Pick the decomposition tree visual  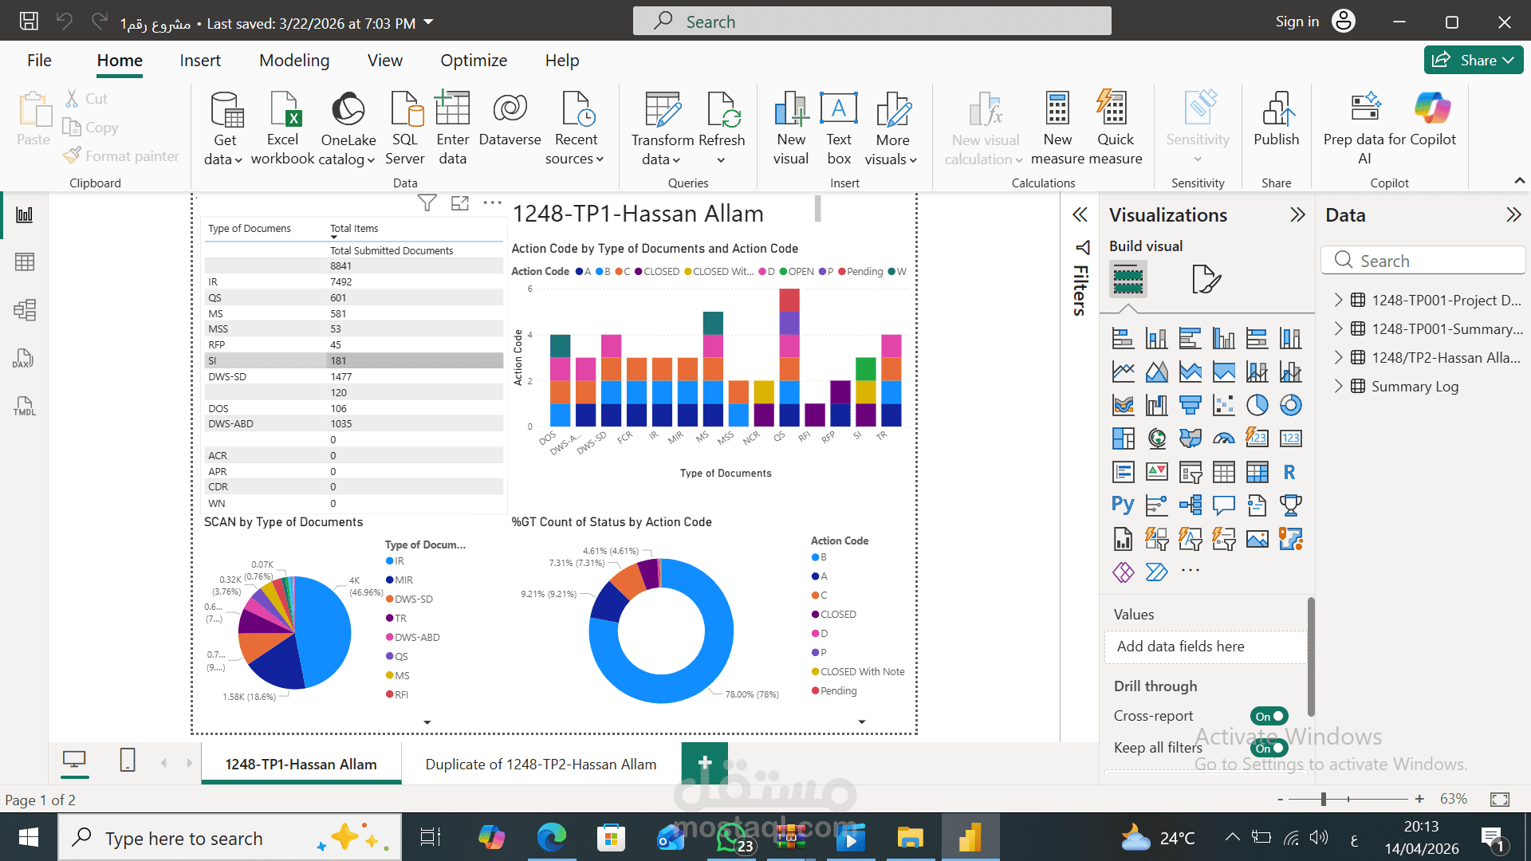[x=1190, y=505]
